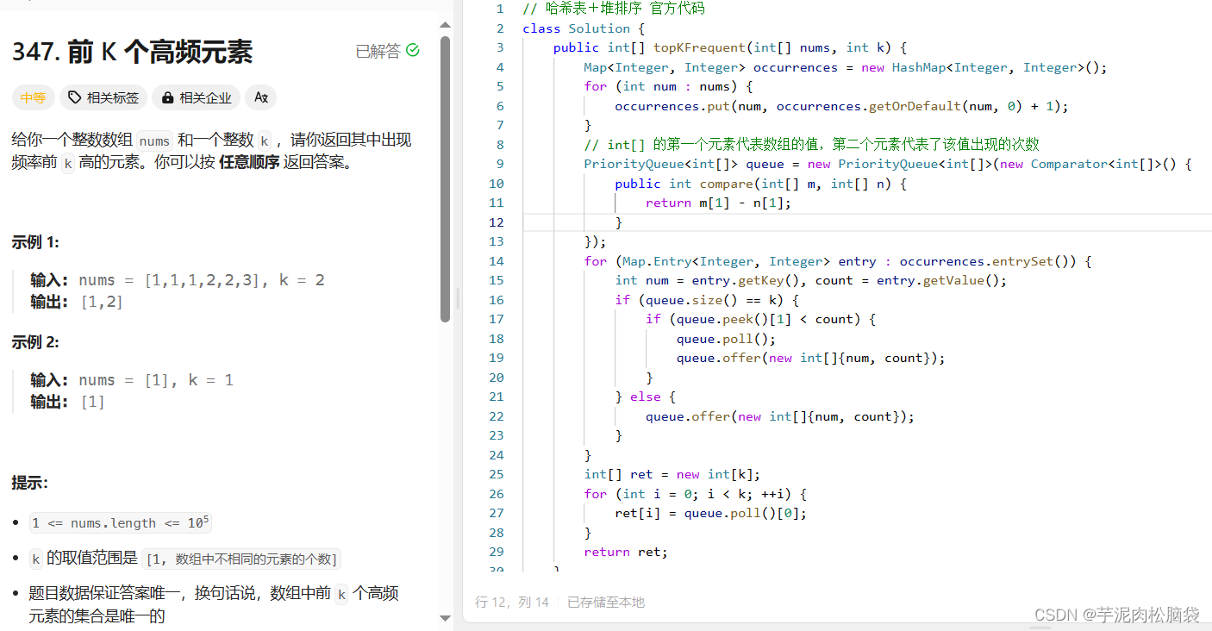Click the if (queue.size() == k) line
Image resolution: width=1212 pixels, height=631 pixels.
707,300
